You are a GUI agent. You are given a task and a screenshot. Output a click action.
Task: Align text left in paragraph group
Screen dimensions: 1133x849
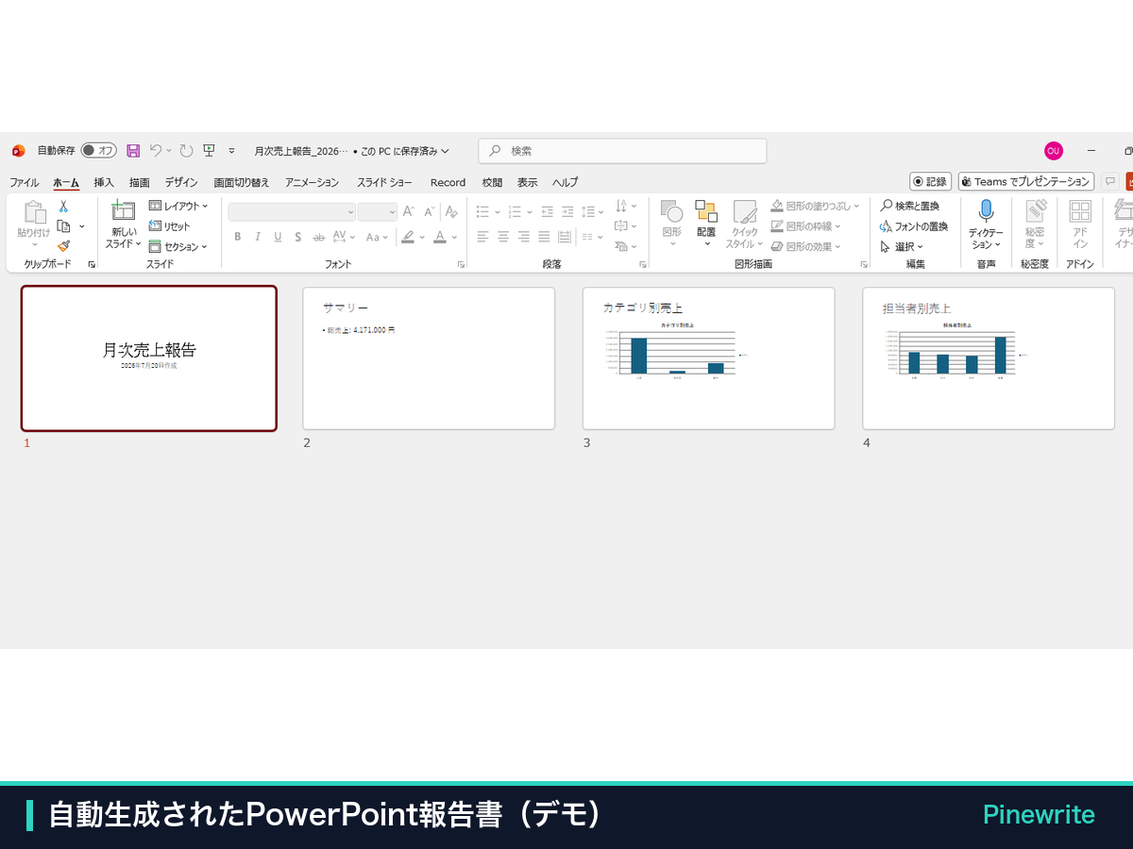click(x=482, y=237)
